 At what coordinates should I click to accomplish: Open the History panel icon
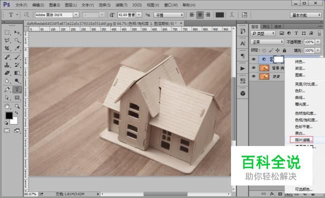(x=242, y=31)
